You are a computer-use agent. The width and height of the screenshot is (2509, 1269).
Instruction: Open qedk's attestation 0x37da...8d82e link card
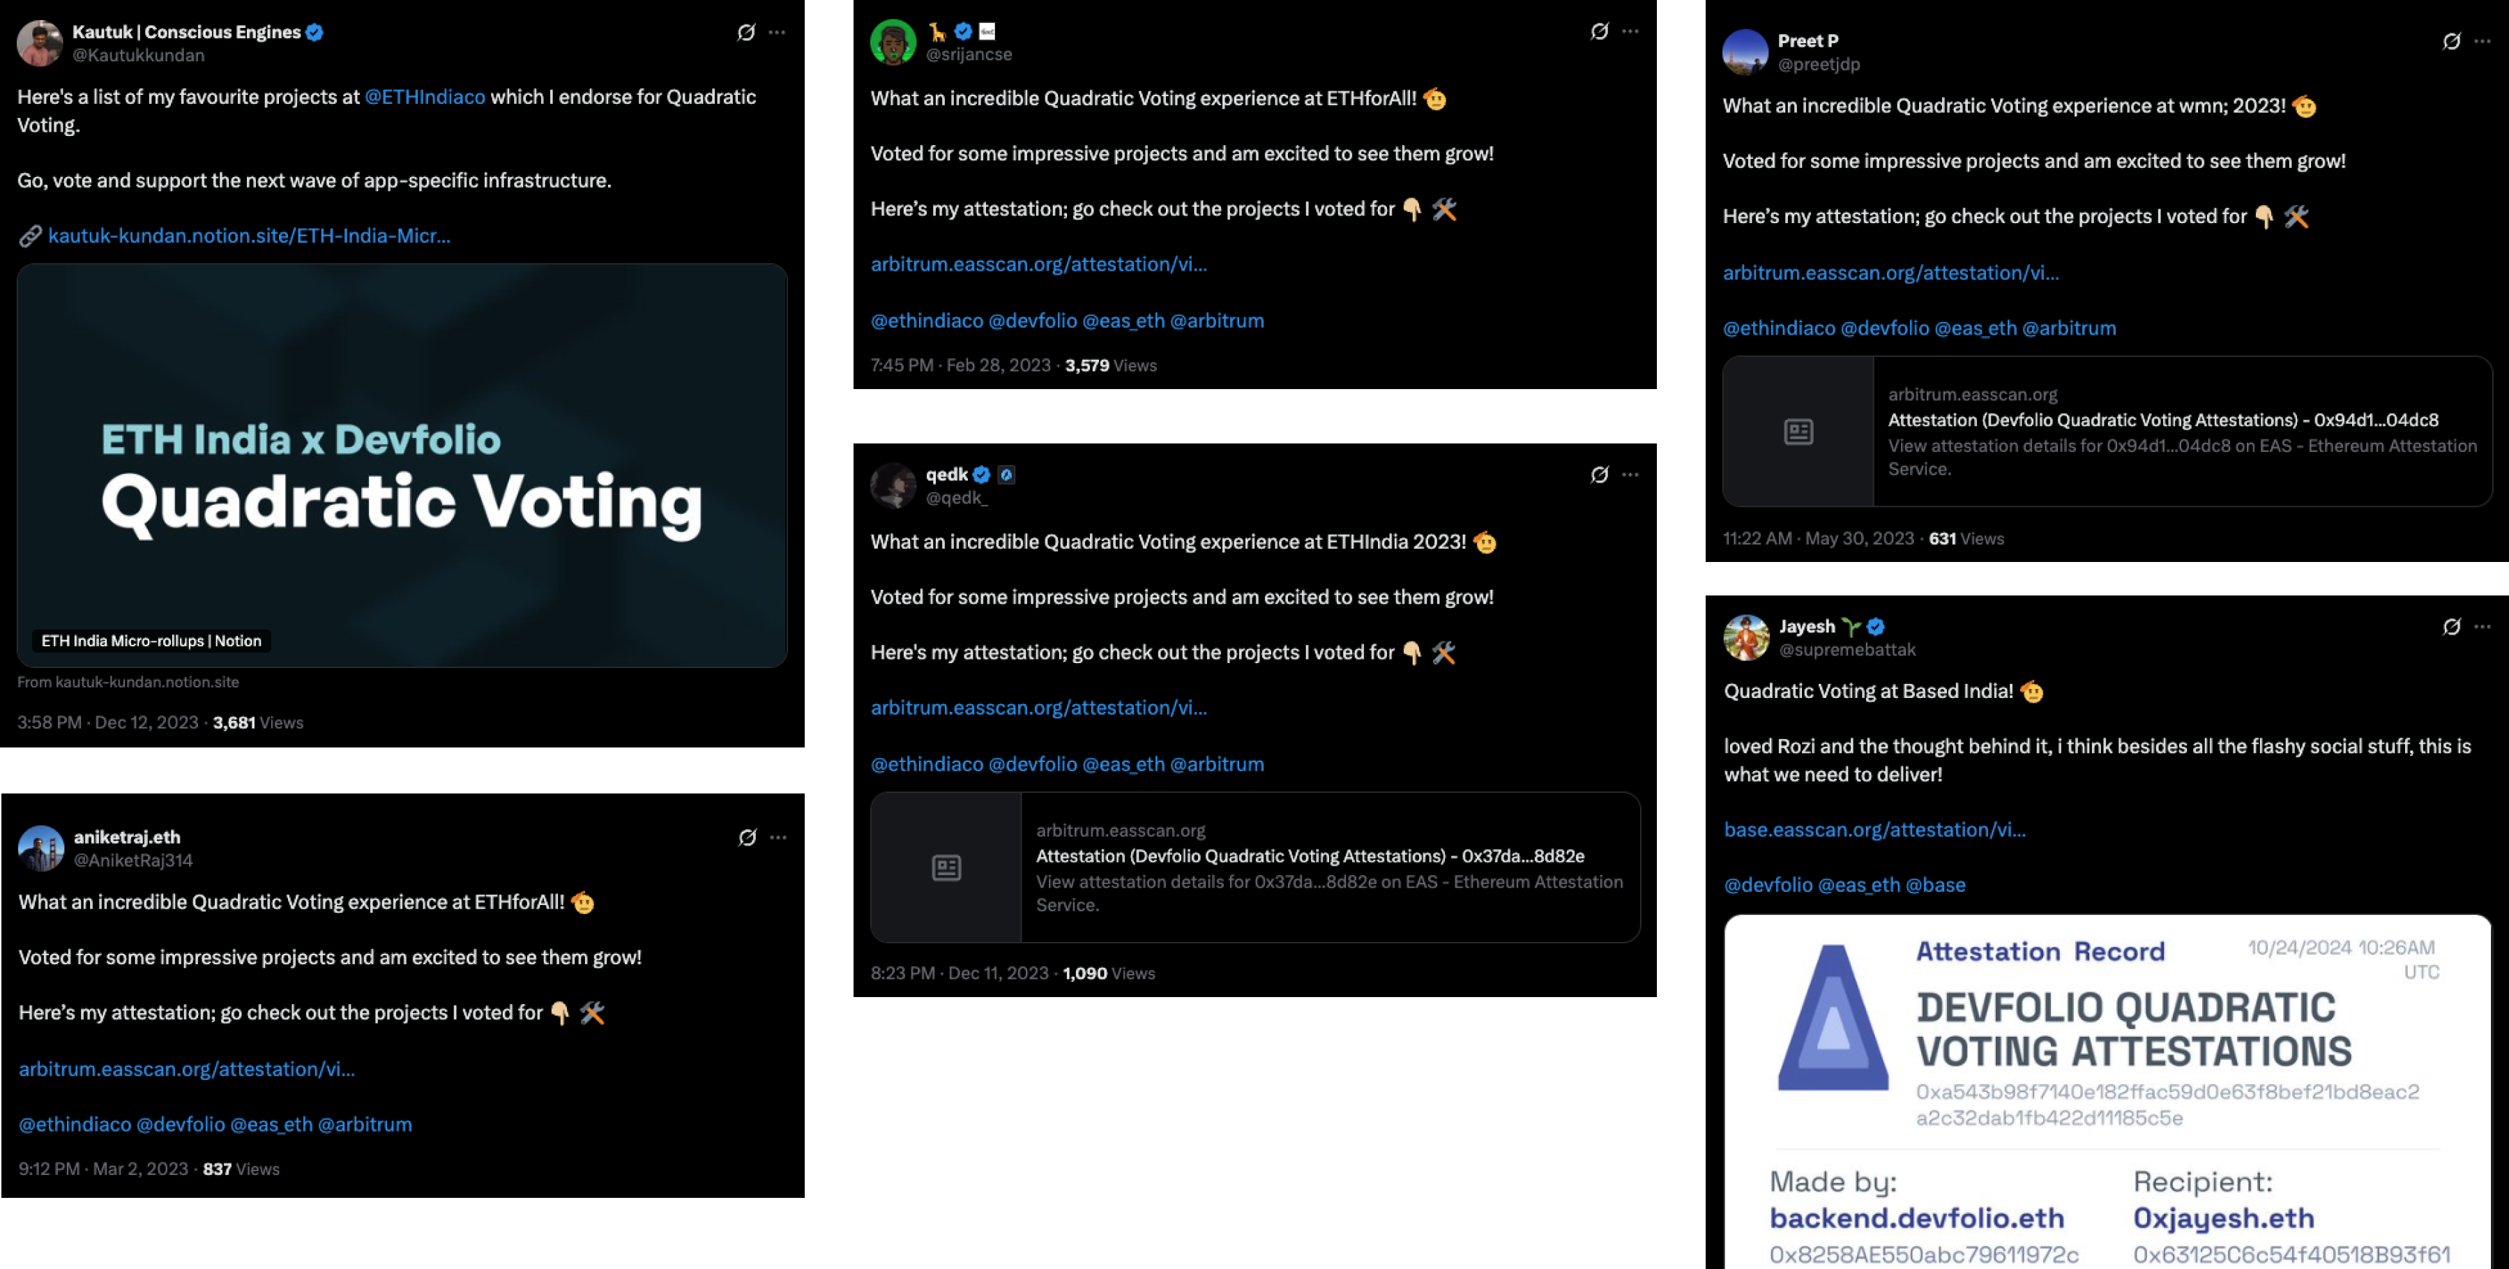1255,867
